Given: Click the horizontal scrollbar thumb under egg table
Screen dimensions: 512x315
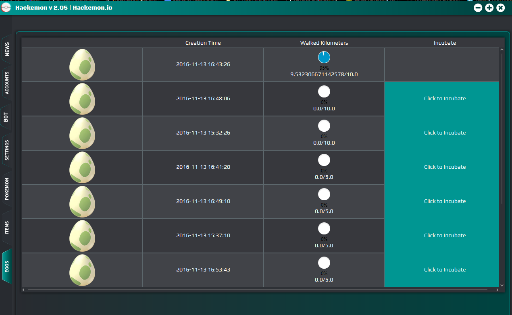Looking at the screenshot, I should [x=257, y=290].
